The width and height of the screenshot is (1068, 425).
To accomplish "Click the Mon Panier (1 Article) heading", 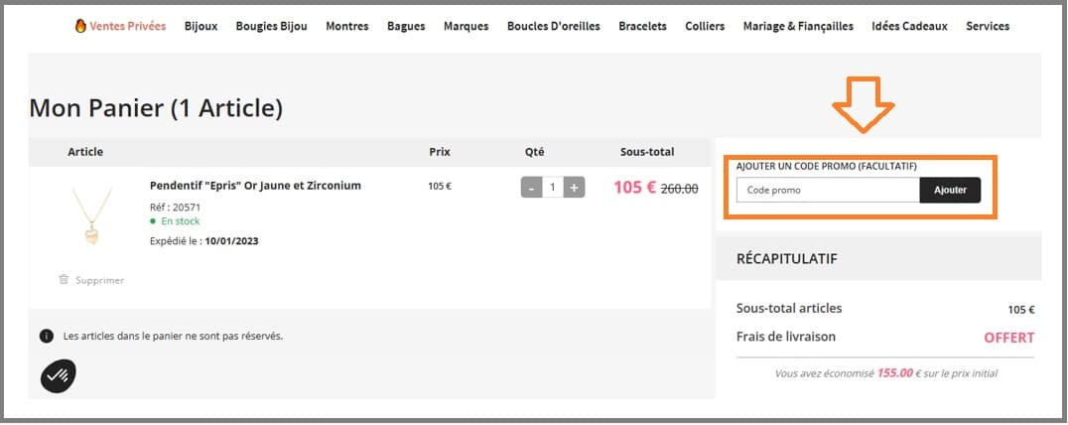I will pos(156,108).
